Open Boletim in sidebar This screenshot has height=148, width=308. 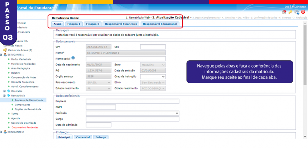point(15,73)
